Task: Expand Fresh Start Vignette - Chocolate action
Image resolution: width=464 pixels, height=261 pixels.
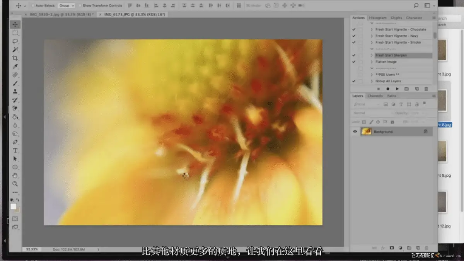Action: [372, 29]
